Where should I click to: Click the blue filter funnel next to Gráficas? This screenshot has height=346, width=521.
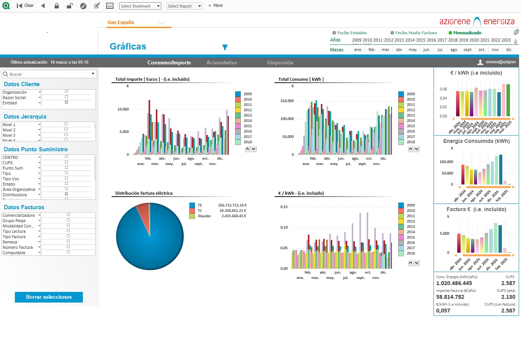click(x=225, y=47)
